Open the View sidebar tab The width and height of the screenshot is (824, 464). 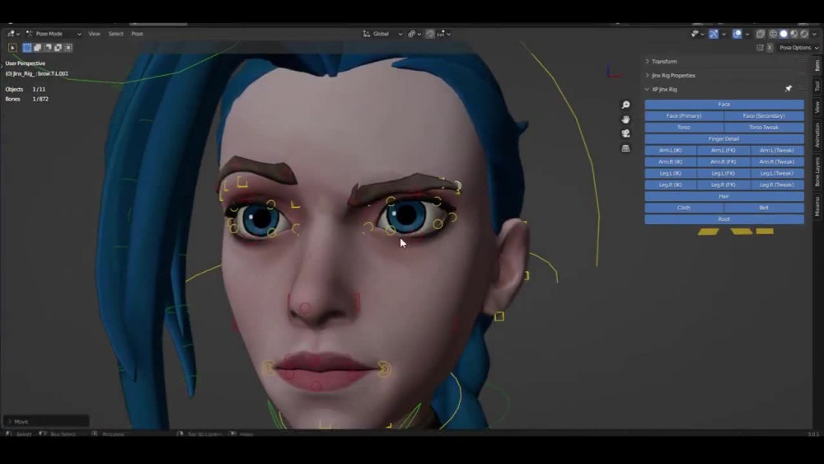click(x=817, y=107)
